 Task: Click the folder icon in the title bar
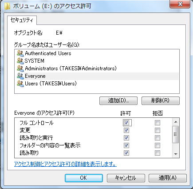[8, 7]
